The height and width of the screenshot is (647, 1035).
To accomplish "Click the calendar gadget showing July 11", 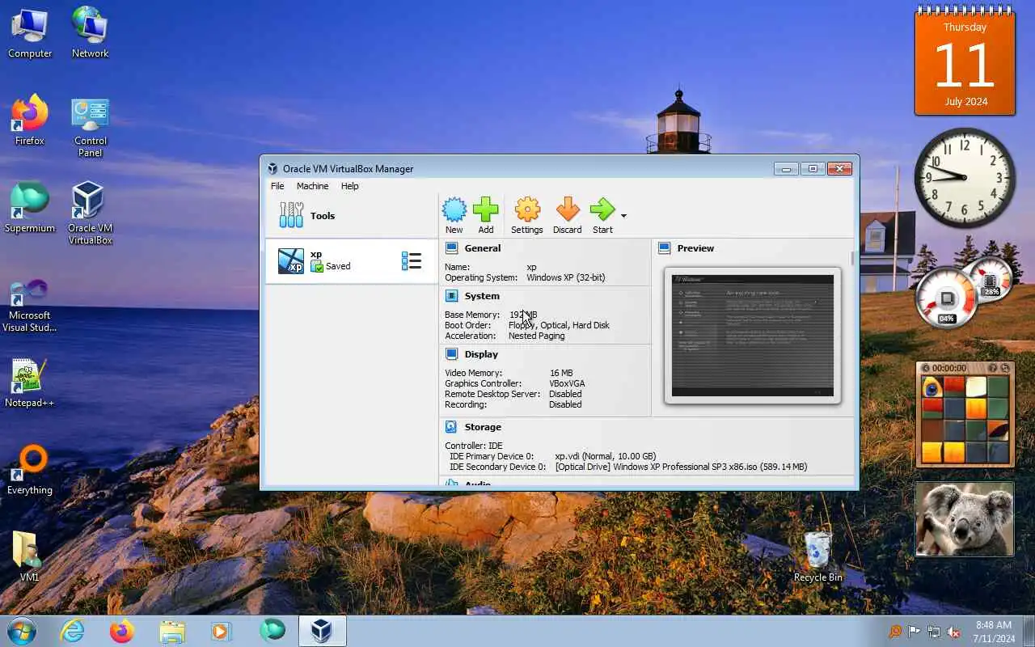I will (965, 61).
